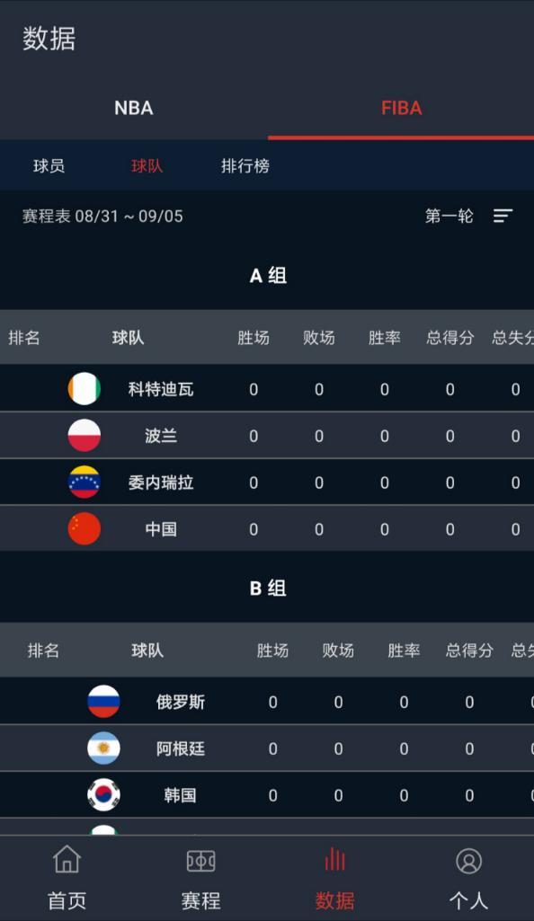Select the Argentina flag icon

[x=104, y=748]
